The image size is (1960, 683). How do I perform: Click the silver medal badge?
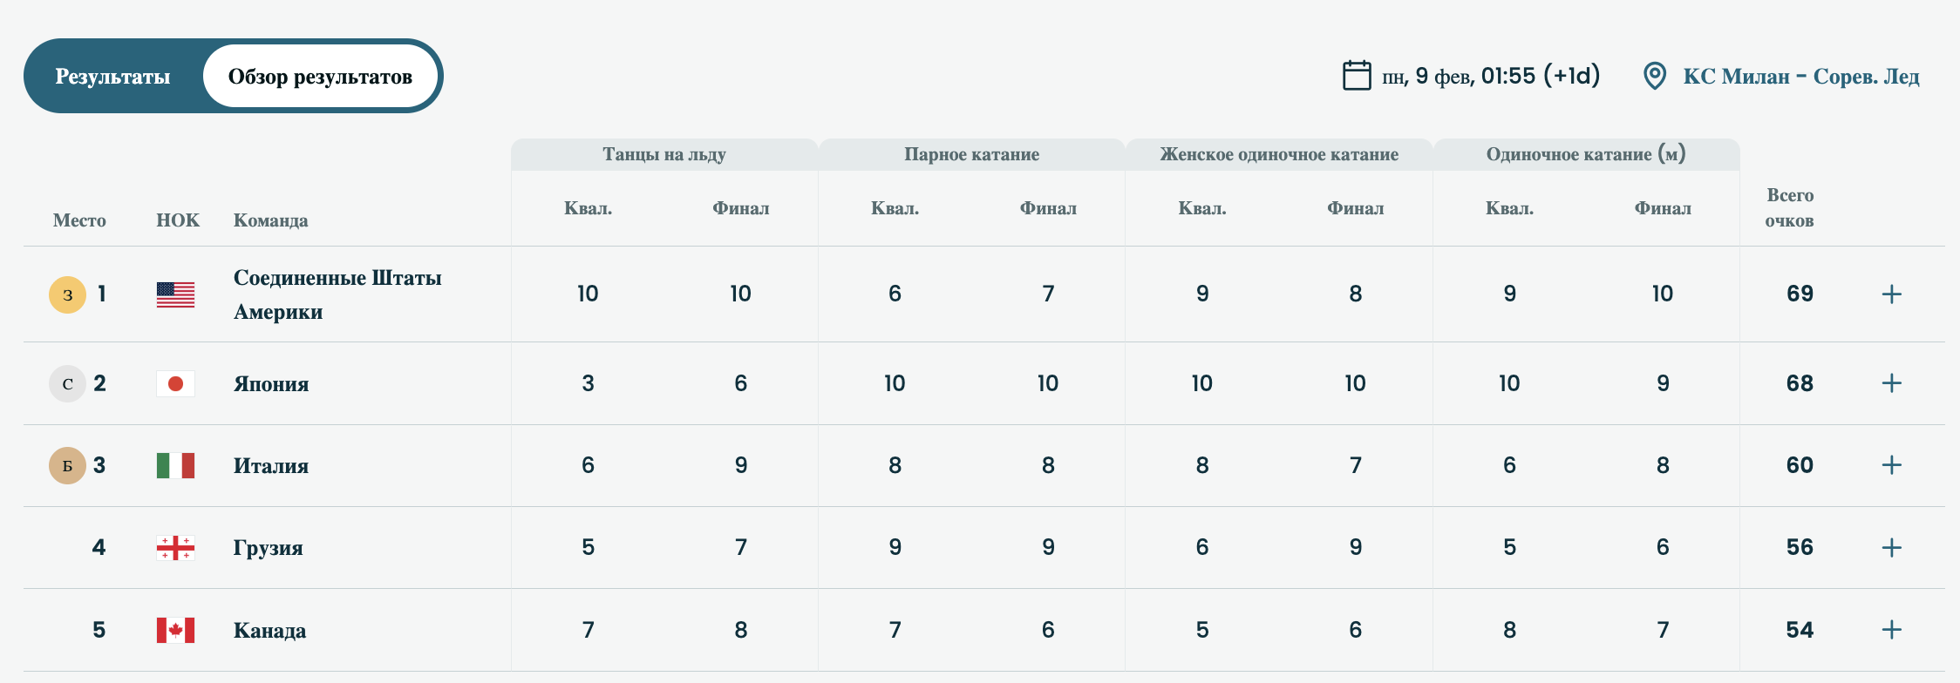pyautogui.click(x=67, y=383)
